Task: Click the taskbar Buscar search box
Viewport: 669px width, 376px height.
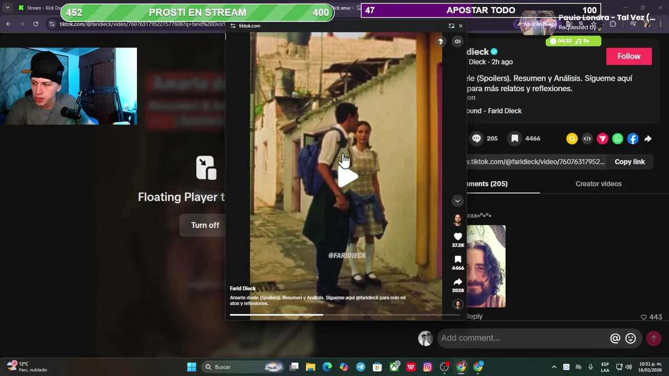Action: tap(244, 367)
